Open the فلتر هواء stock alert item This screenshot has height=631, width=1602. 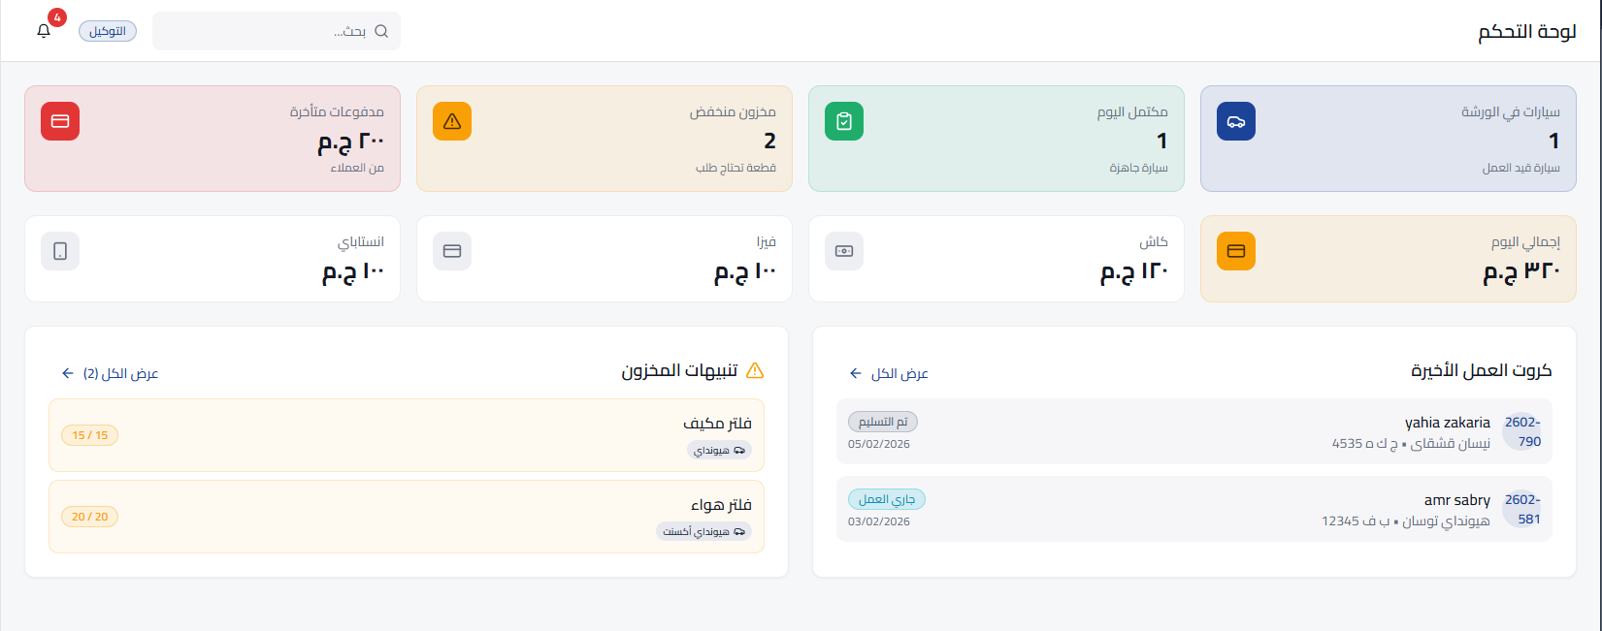(x=407, y=517)
